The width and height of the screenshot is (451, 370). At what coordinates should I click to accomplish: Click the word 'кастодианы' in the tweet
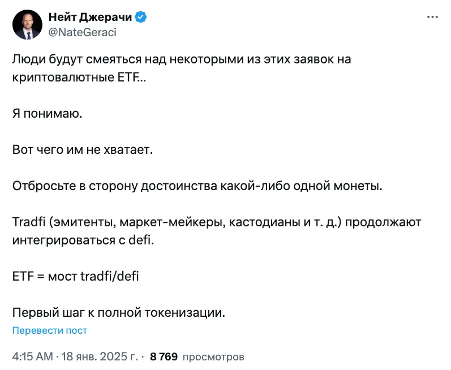[x=265, y=222]
